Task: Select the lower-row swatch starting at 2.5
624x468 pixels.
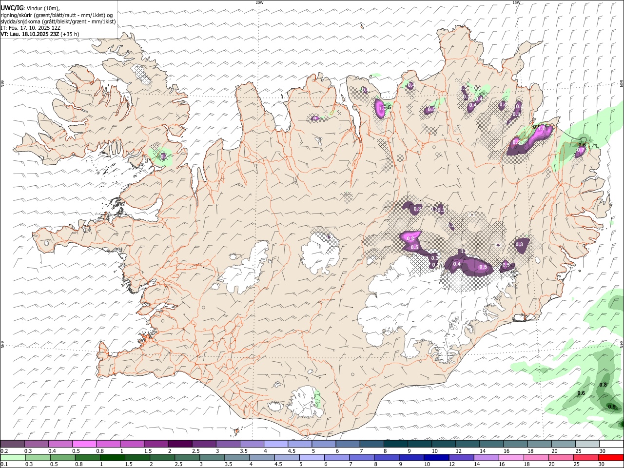Action: 187,457
